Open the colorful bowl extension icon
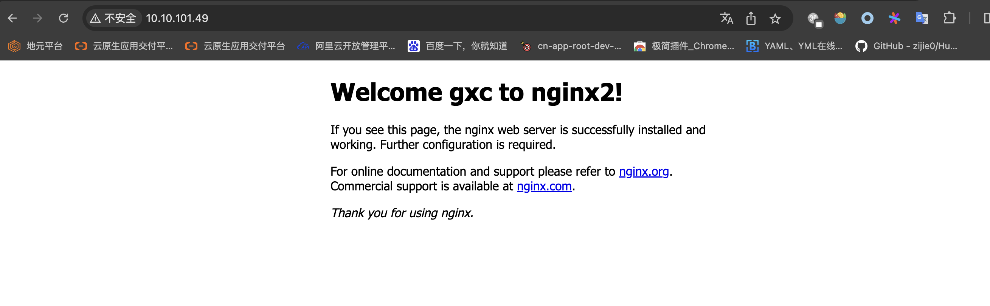Image resolution: width=990 pixels, height=306 pixels. point(840,18)
